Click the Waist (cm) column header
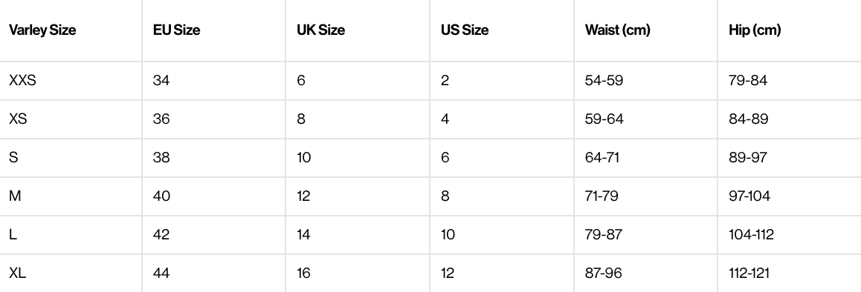 pyautogui.click(x=617, y=30)
